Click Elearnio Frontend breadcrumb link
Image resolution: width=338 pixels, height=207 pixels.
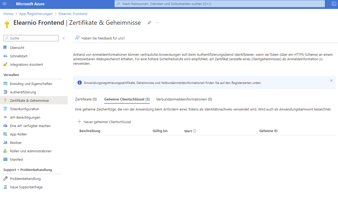coord(73,14)
